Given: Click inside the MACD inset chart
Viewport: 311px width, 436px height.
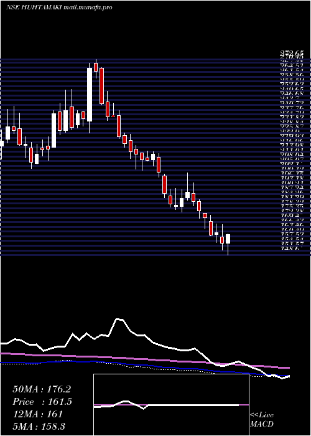Looking at the screenshot, I should (171, 405).
